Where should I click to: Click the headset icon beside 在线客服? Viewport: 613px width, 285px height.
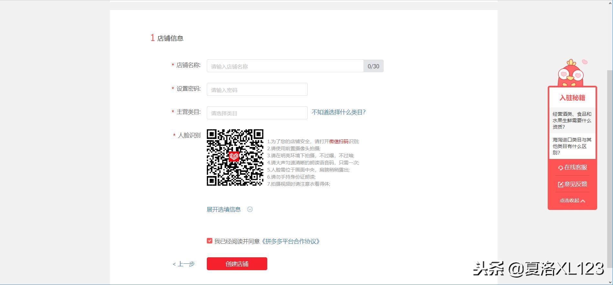pos(561,168)
